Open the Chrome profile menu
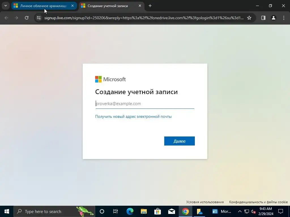290x217 pixels. [274, 18]
